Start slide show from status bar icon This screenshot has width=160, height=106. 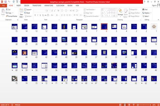tap(134, 105)
